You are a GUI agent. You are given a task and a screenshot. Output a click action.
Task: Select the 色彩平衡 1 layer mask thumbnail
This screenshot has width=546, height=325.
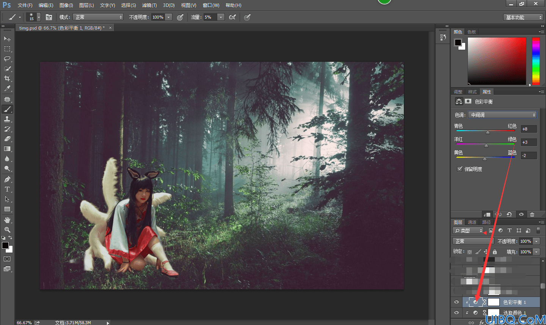click(494, 302)
